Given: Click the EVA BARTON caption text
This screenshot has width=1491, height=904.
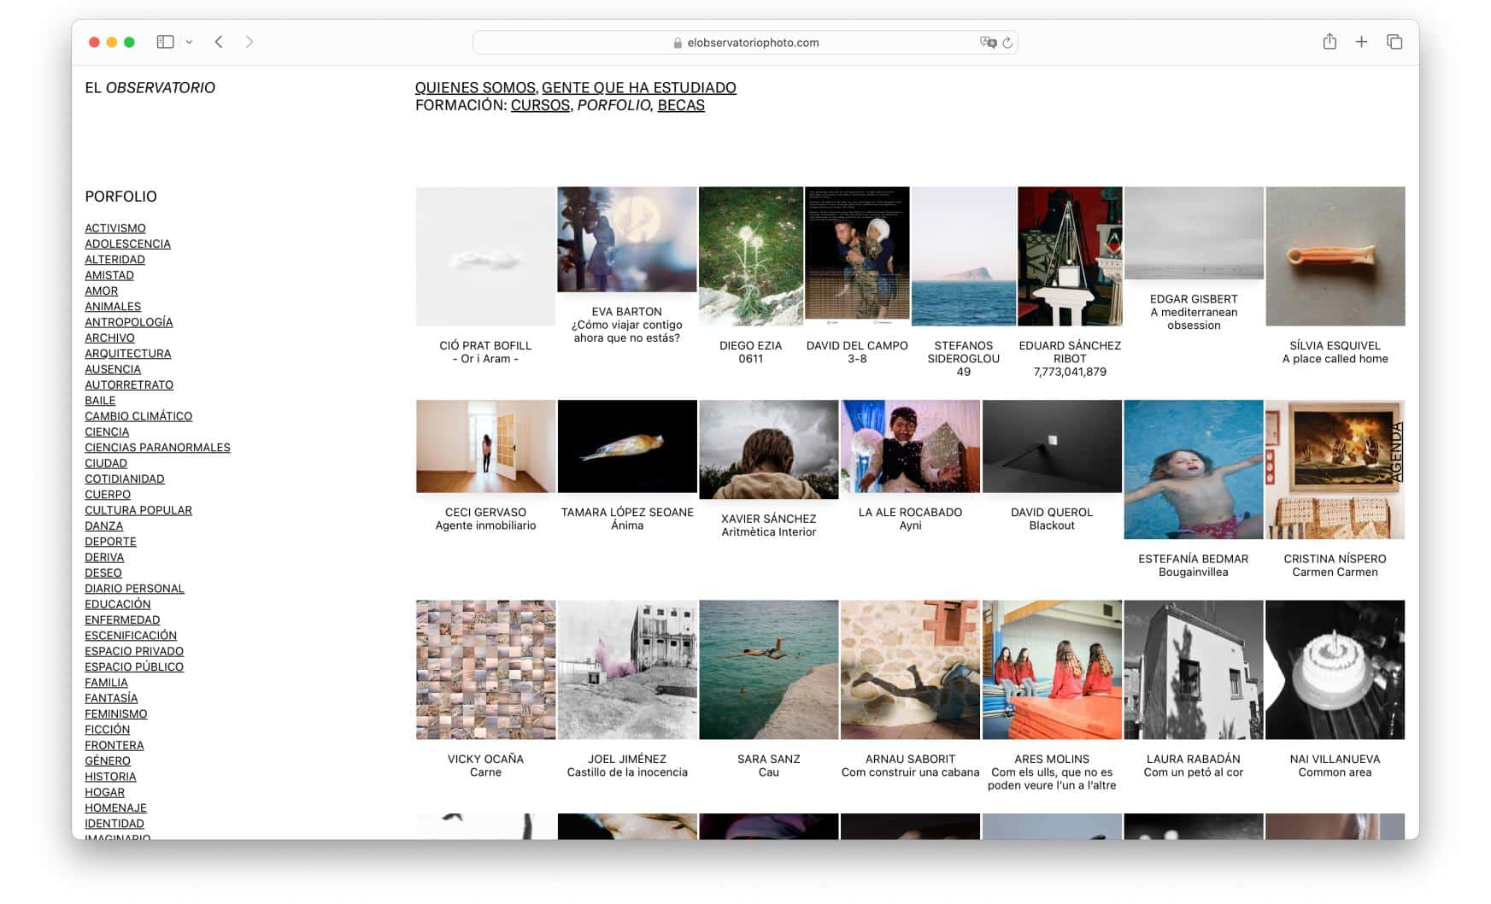Looking at the screenshot, I should pos(627,325).
